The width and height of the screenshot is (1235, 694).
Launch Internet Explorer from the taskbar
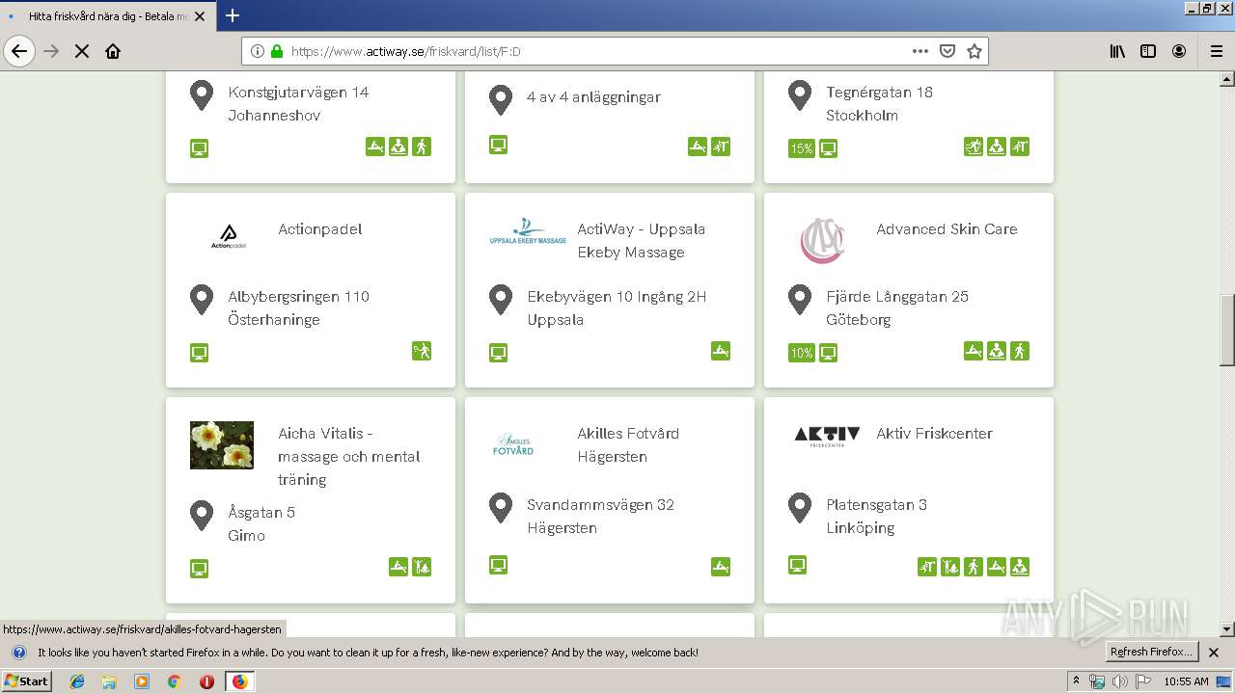[77, 681]
